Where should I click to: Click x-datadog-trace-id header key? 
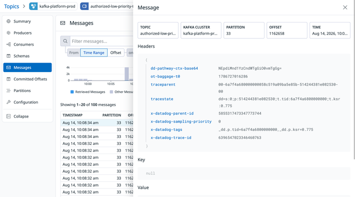tap(171, 137)
